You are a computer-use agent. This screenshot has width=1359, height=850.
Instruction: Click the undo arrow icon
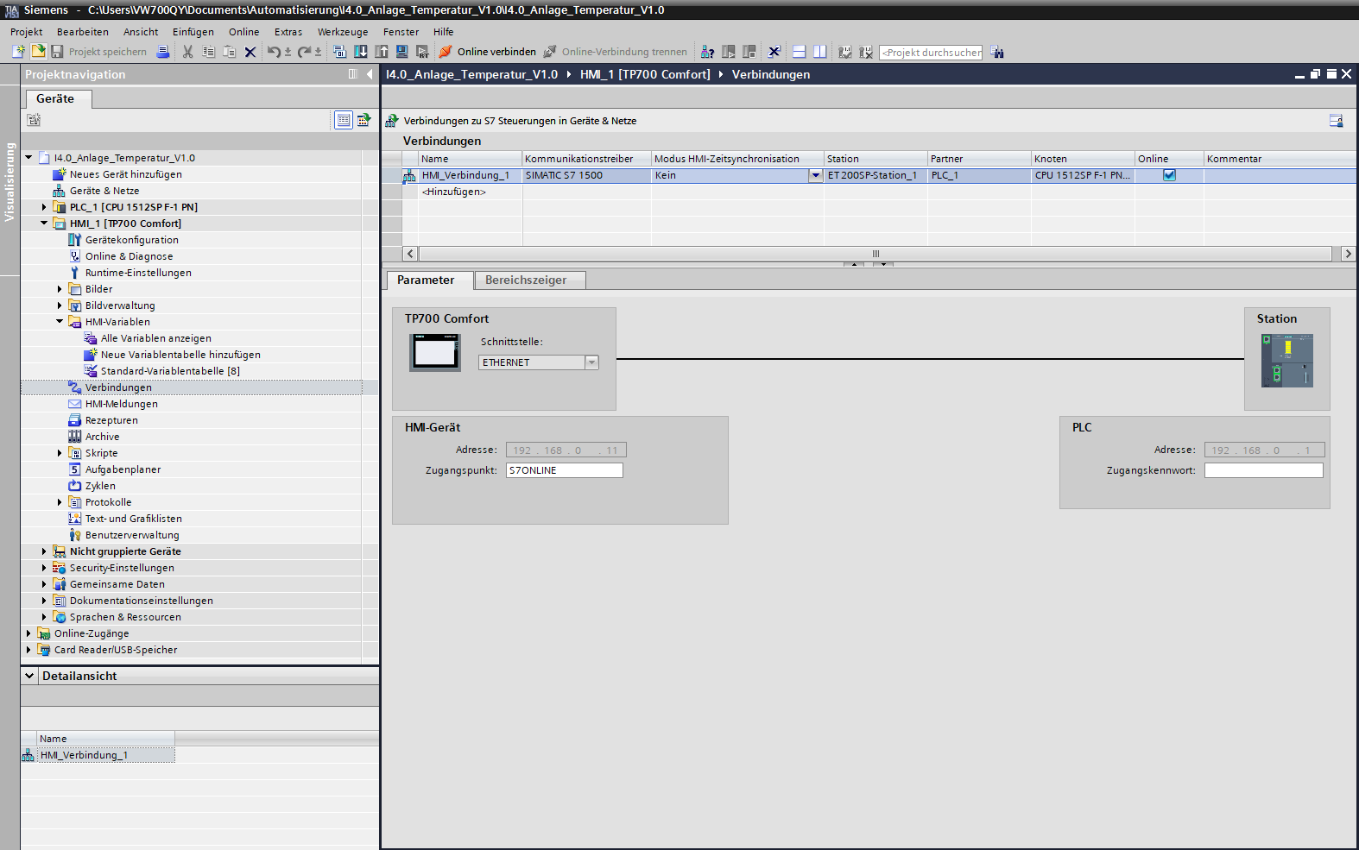point(274,52)
